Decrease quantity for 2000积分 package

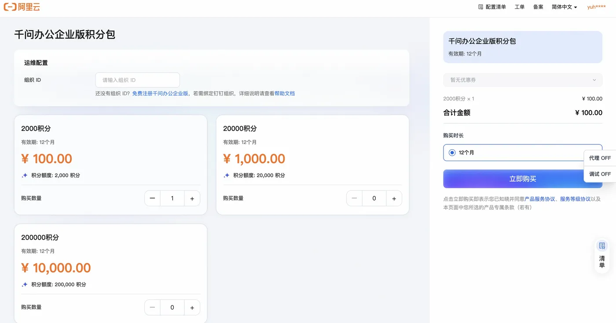(x=152, y=198)
